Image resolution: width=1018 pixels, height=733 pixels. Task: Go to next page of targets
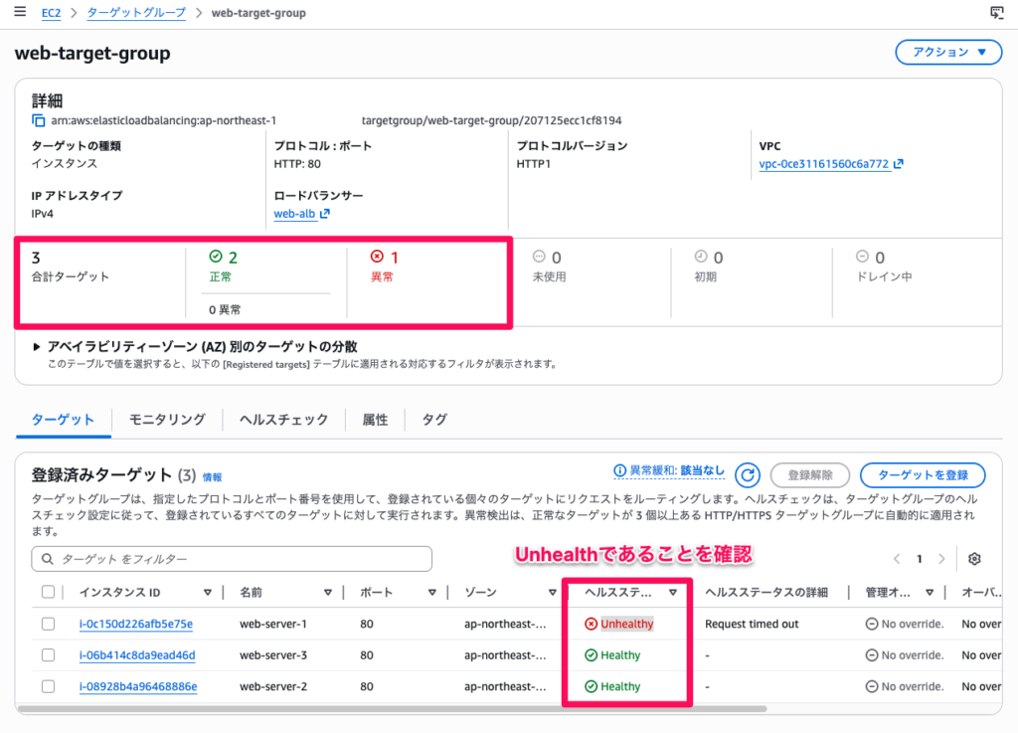point(941,559)
